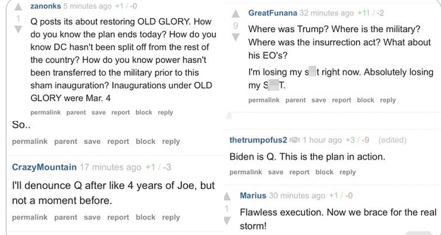441x235 pixels.
Task: Save the thetrumpofus2 comment
Action: [276, 172]
